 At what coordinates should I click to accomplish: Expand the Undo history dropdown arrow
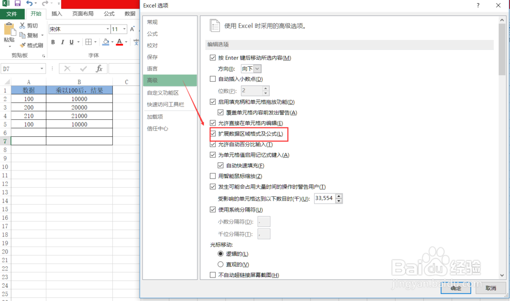coord(36,4)
